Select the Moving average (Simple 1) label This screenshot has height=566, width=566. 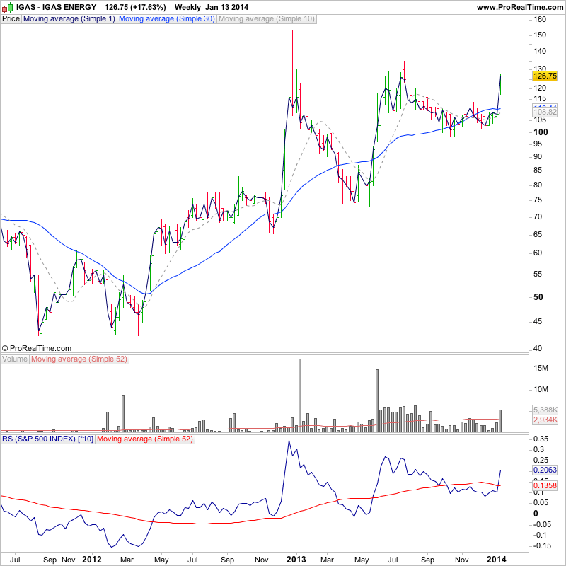tap(69, 19)
